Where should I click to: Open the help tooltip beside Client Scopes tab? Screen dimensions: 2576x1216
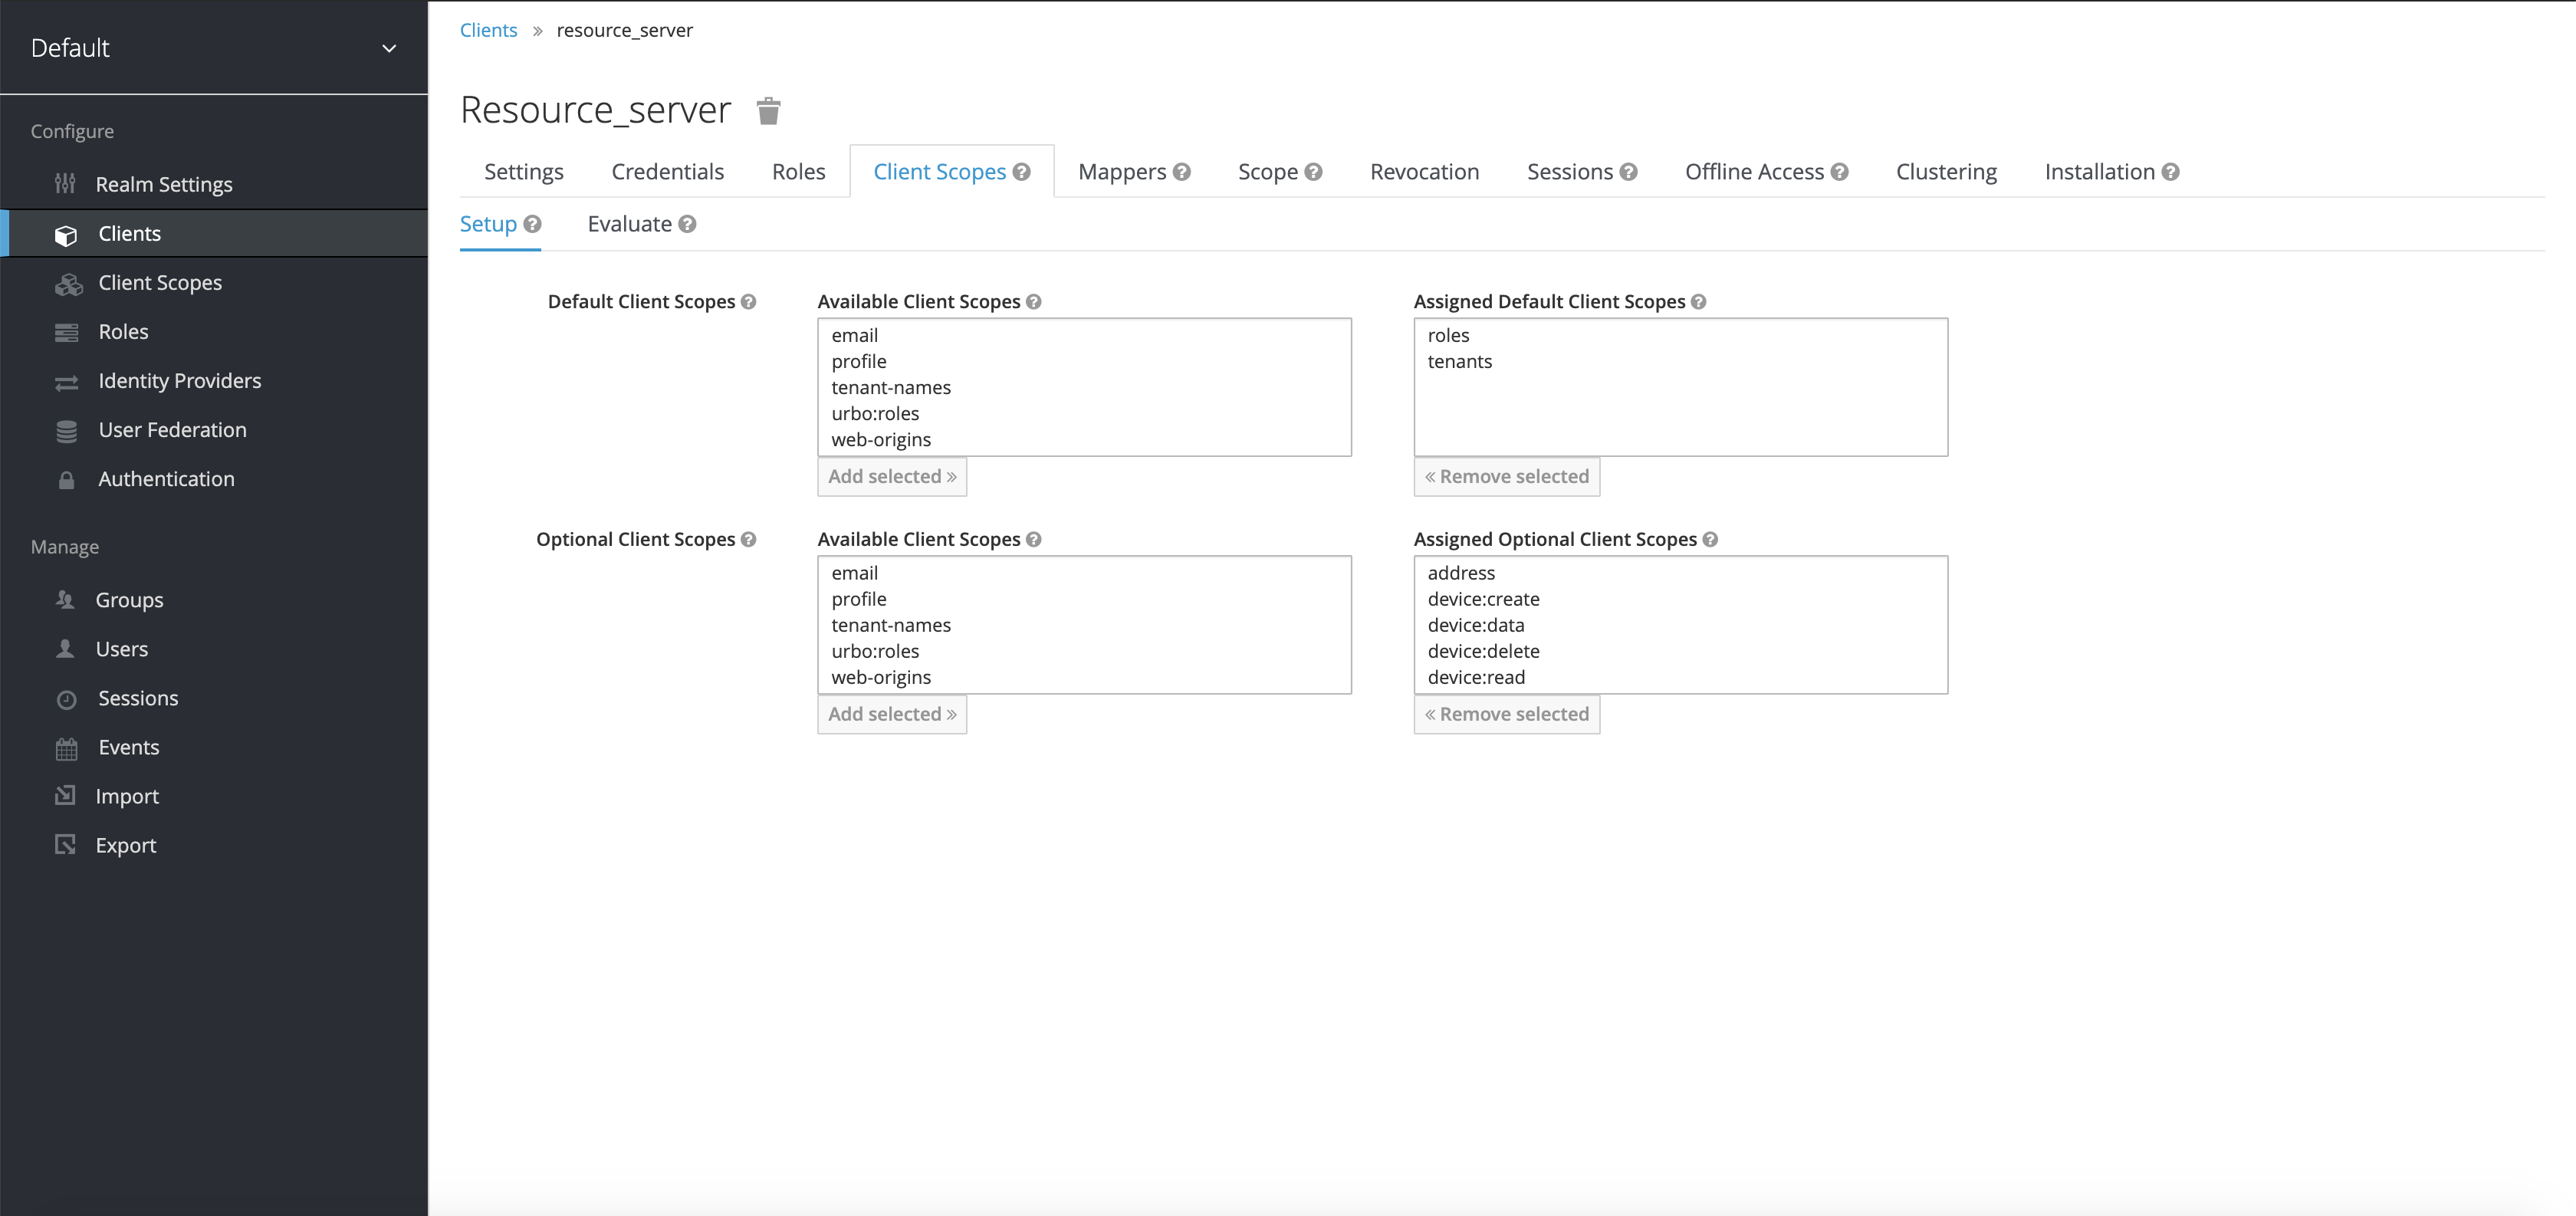coord(1022,171)
